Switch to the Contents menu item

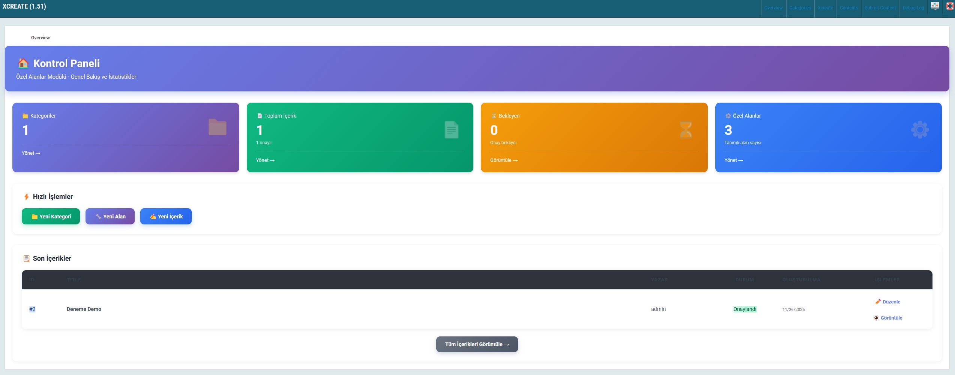click(848, 8)
